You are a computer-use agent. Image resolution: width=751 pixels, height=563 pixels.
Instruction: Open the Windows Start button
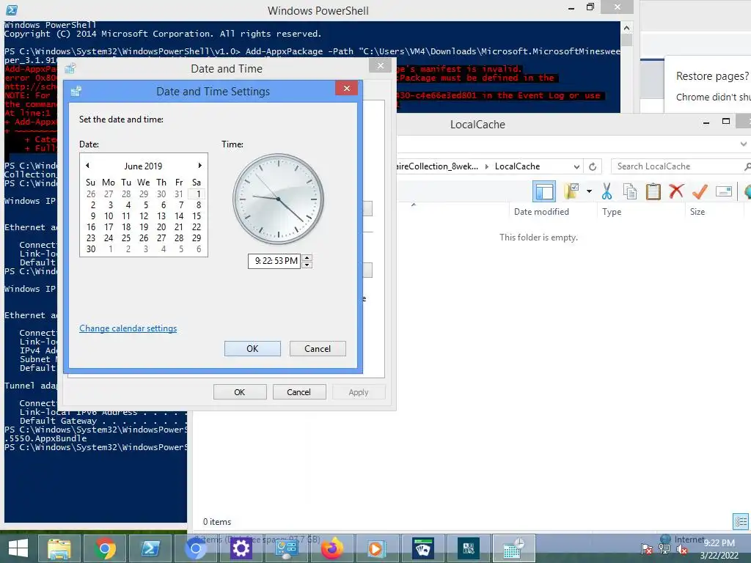click(x=18, y=548)
